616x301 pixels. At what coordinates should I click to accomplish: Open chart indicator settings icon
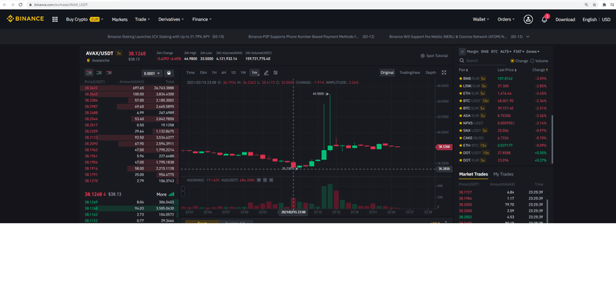[276, 72]
